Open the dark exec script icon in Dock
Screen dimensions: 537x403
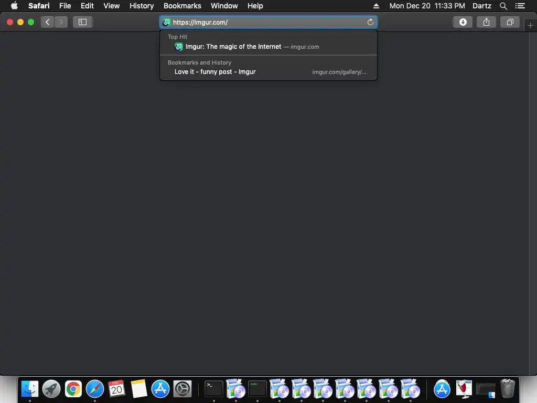pyautogui.click(x=257, y=389)
